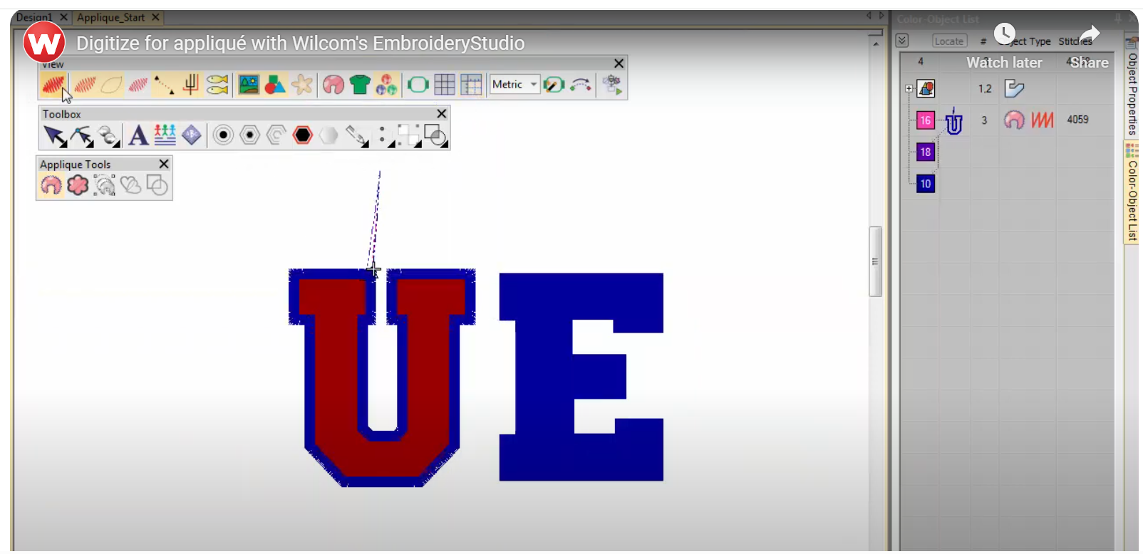1143x554 pixels.
Task: Click the yellow fish icon in View toolbar
Action: [x=217, y=85]
